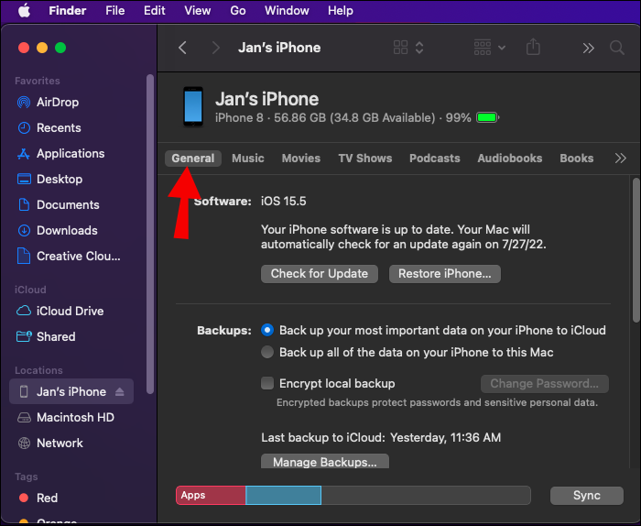Image resolution: width=641 pixels, height=526 pixels.
Task: Show more device tabs chevron
Action: tap(620, 159)
